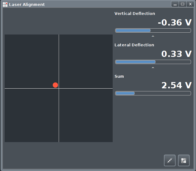Screen dimensions: 196x171
Task: Click the caret marker under Vertical Deflection bar
Action: (x=153, y=36)
